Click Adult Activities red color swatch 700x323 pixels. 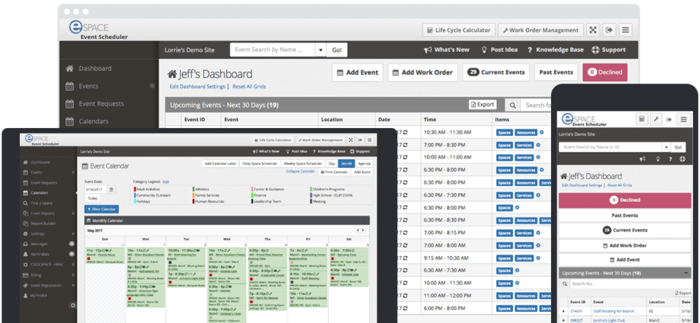coord(135,190)
